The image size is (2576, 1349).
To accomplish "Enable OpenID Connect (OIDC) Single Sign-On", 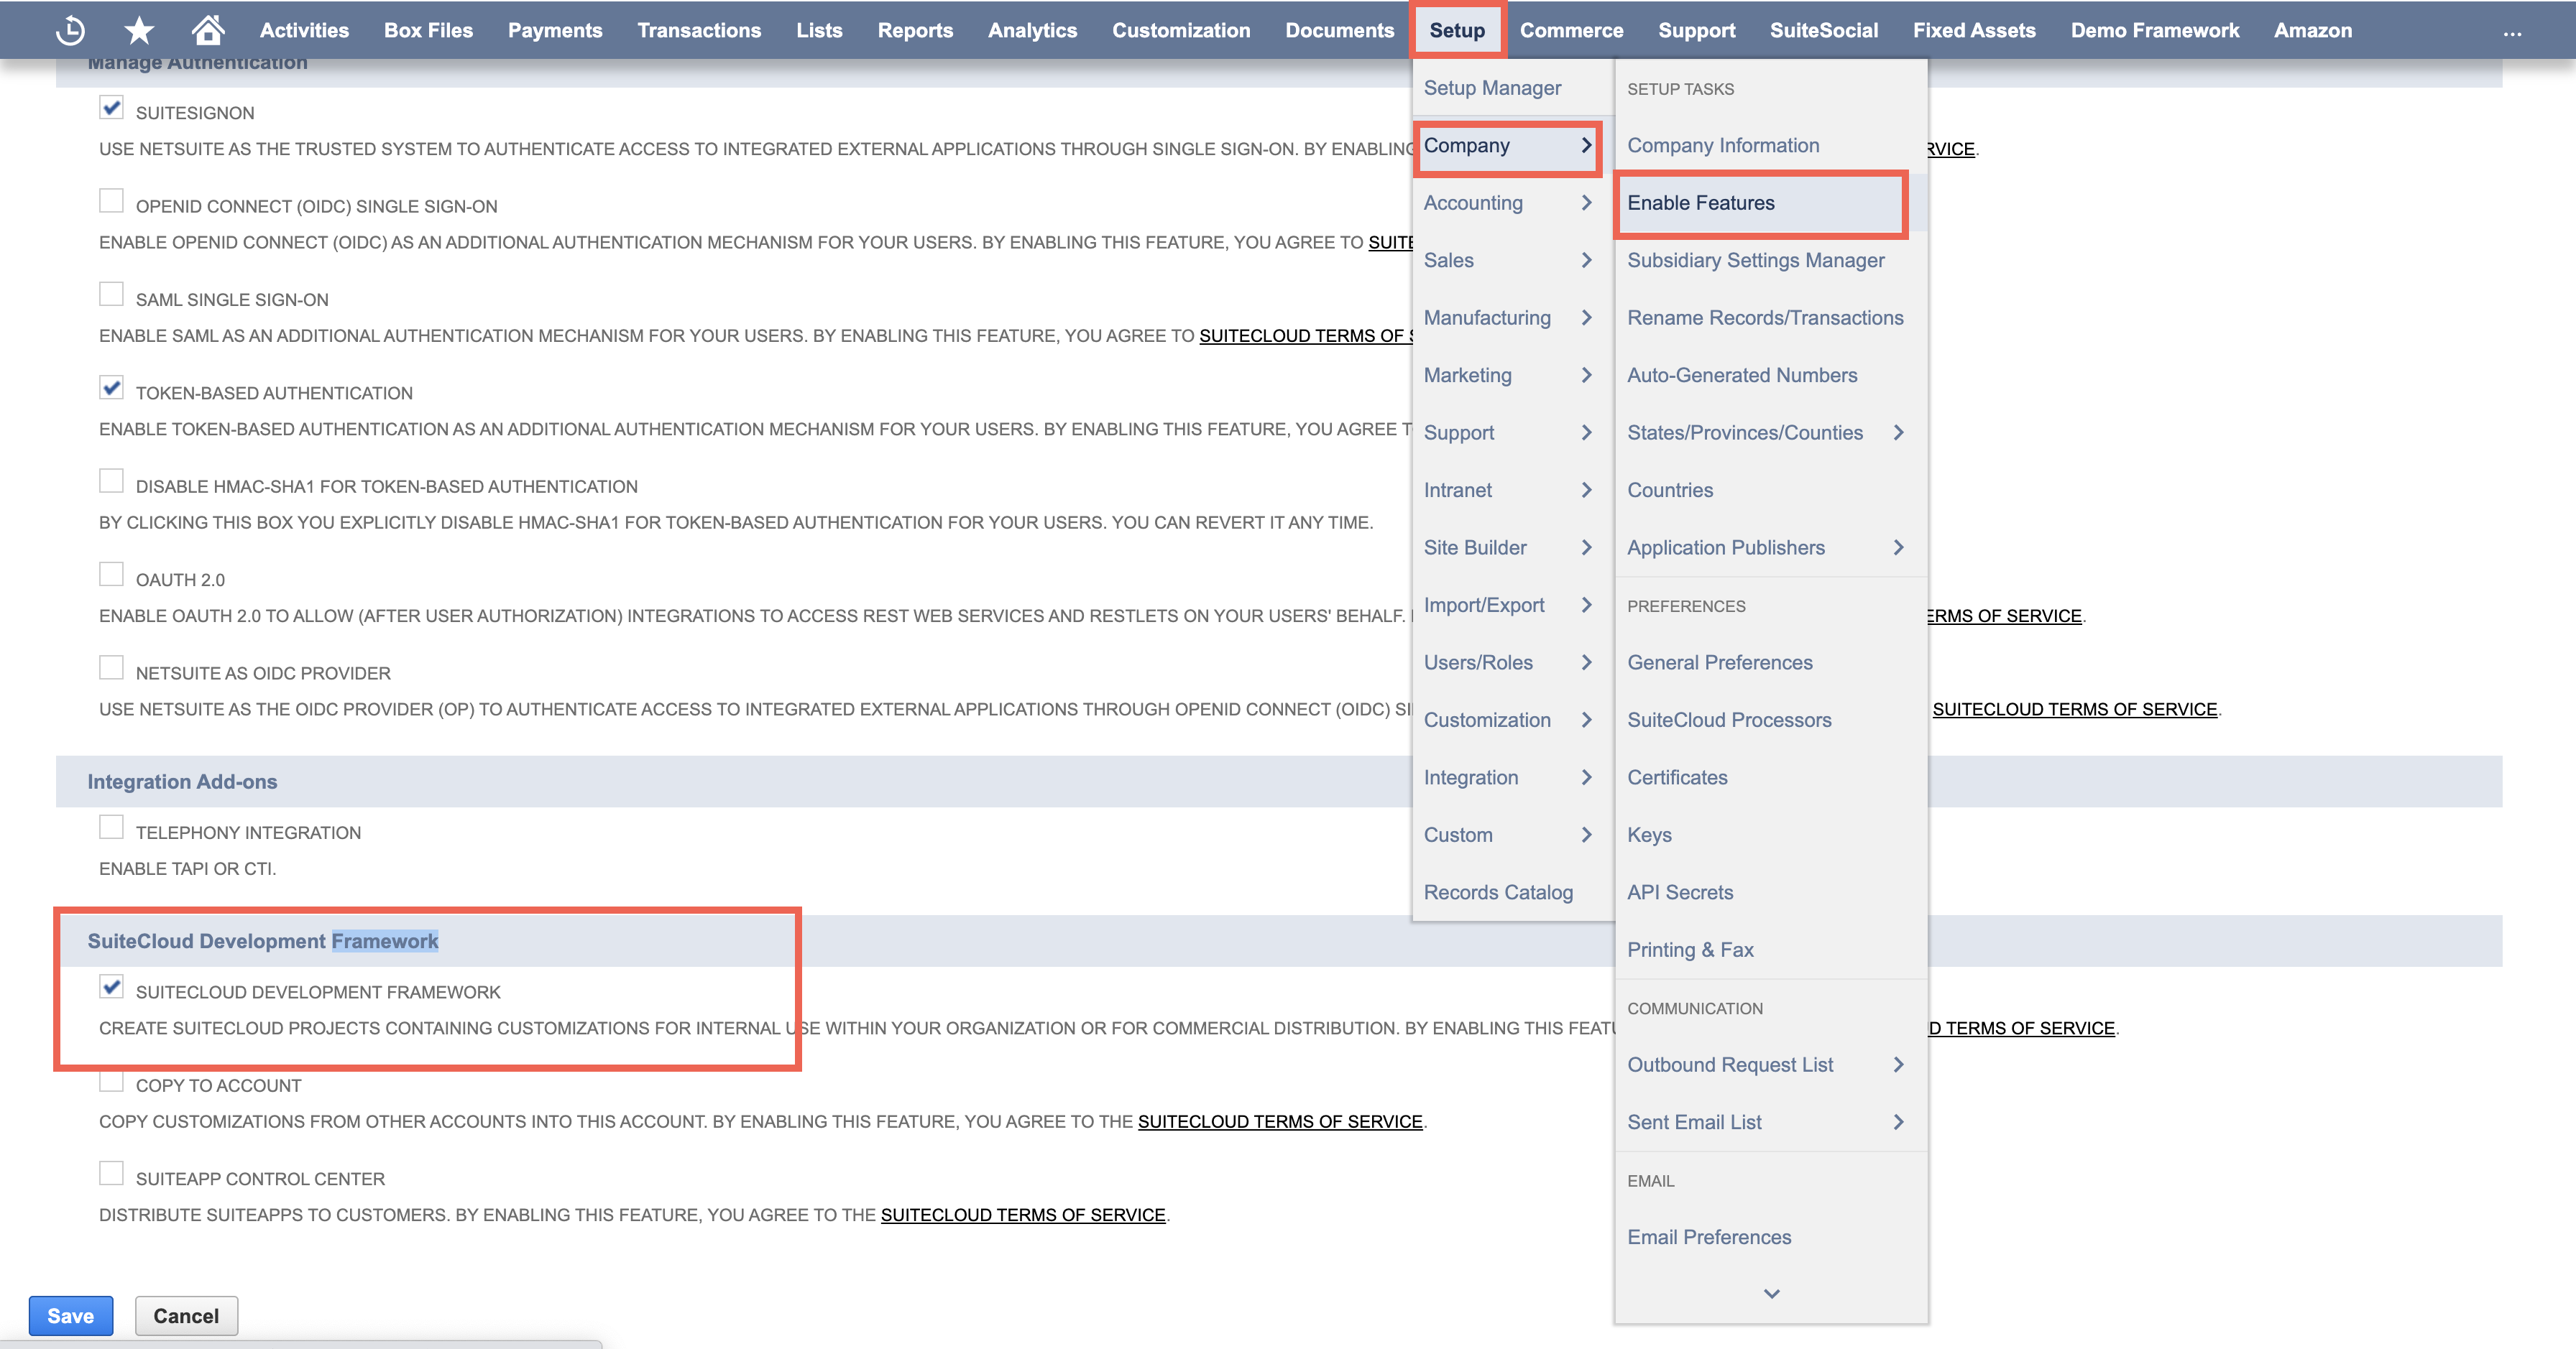I will coord(111,201).
